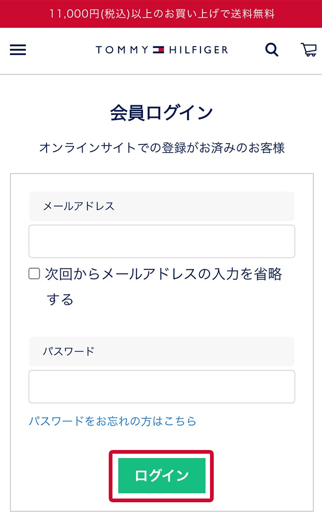Click the する text under checkbox label

coord(60,299)
